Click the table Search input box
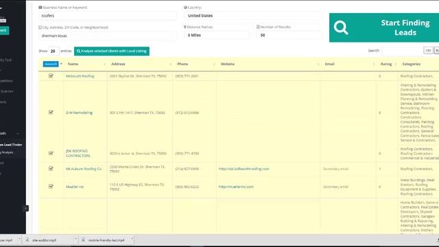Viewport: 439px width, 247px height. click(402, 51)
